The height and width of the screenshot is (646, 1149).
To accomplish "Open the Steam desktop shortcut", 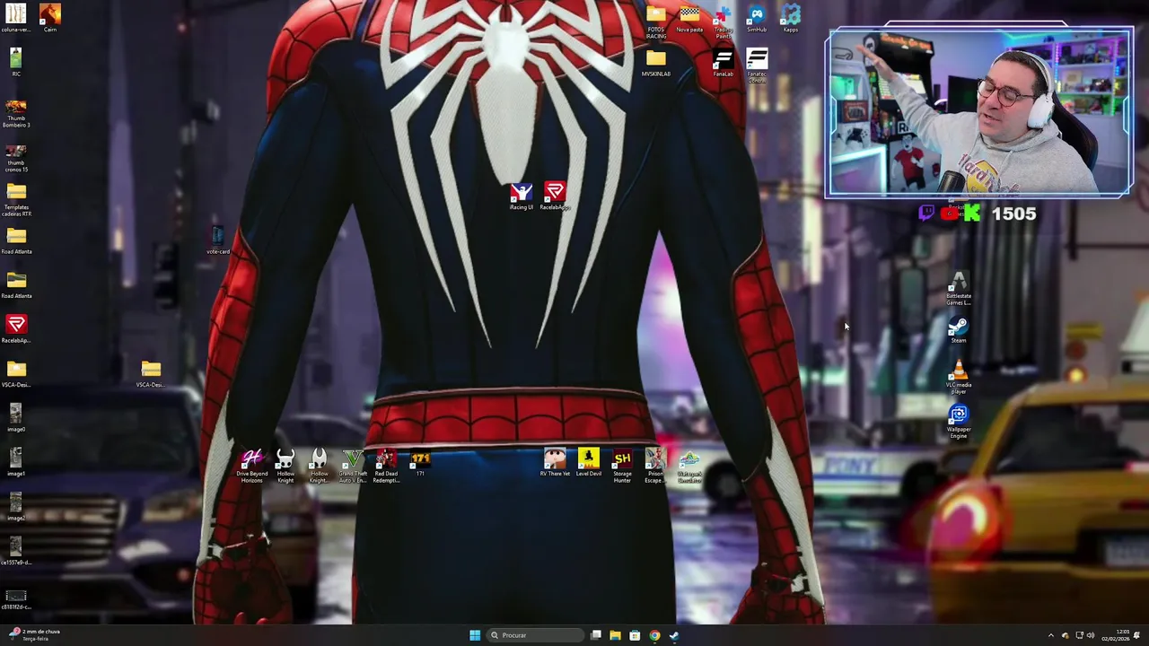I will (x=959, y=330).
